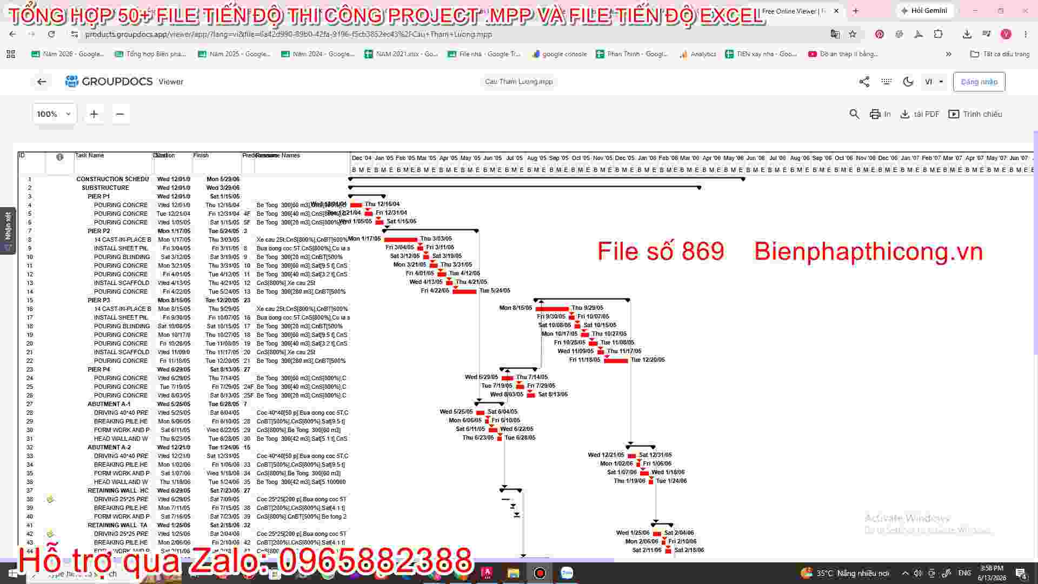Screen dimensions: 1038x584
Task: Open the Analytics bookmark
Action: point(697,54)
